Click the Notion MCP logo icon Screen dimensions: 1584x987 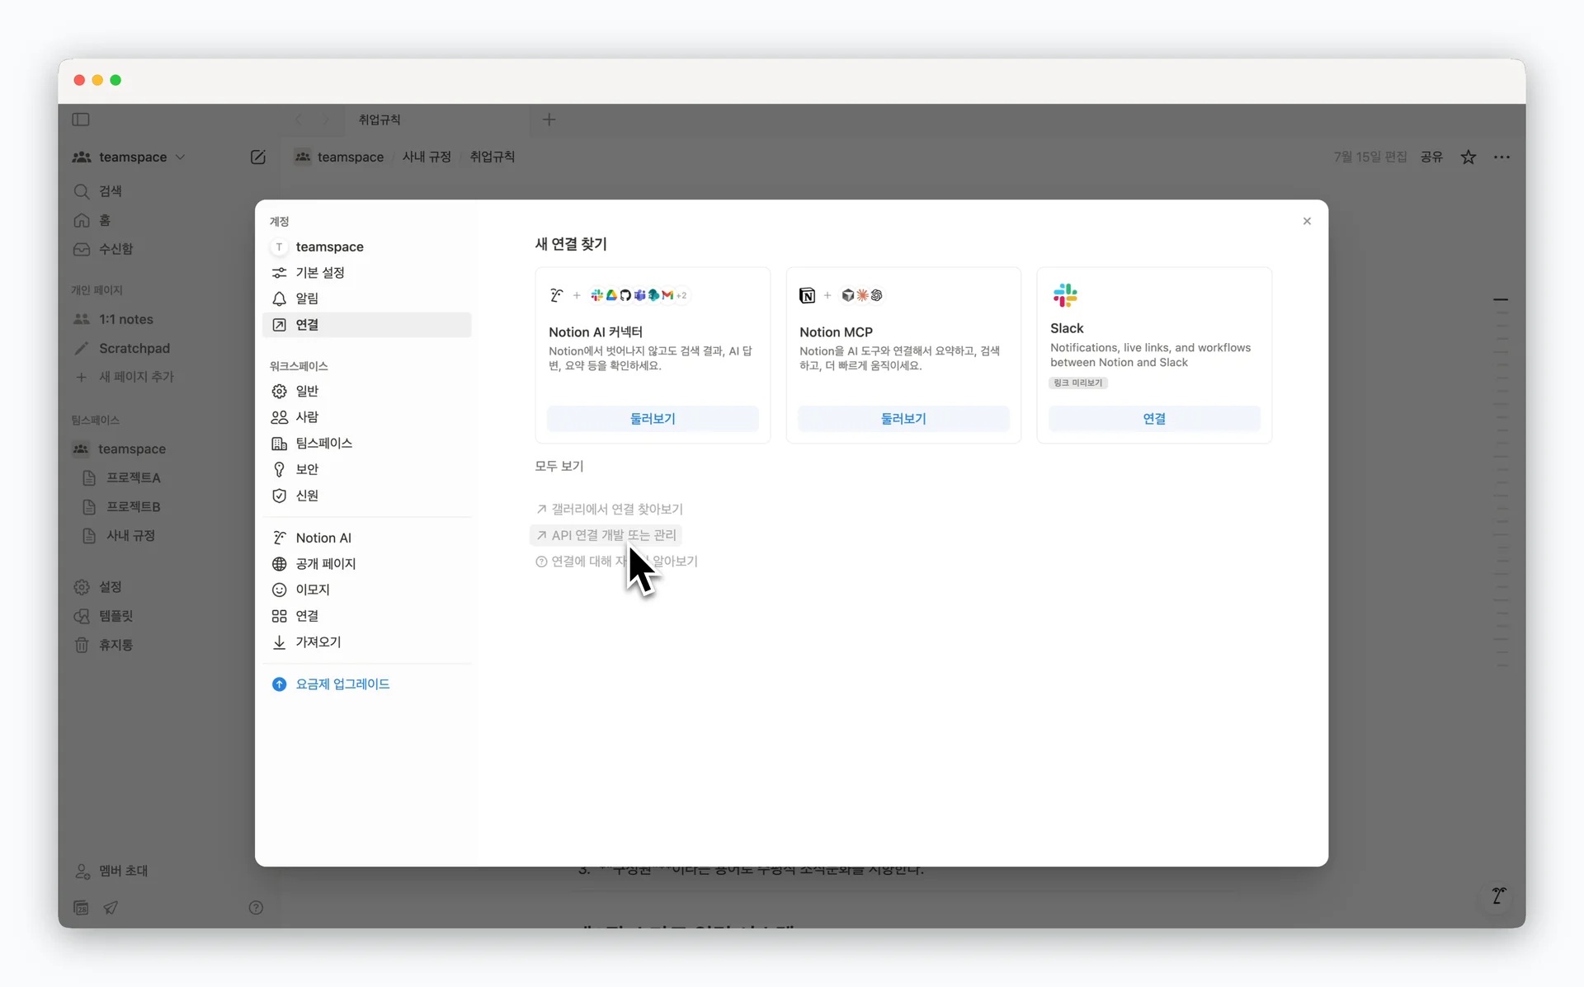point(807,295)
